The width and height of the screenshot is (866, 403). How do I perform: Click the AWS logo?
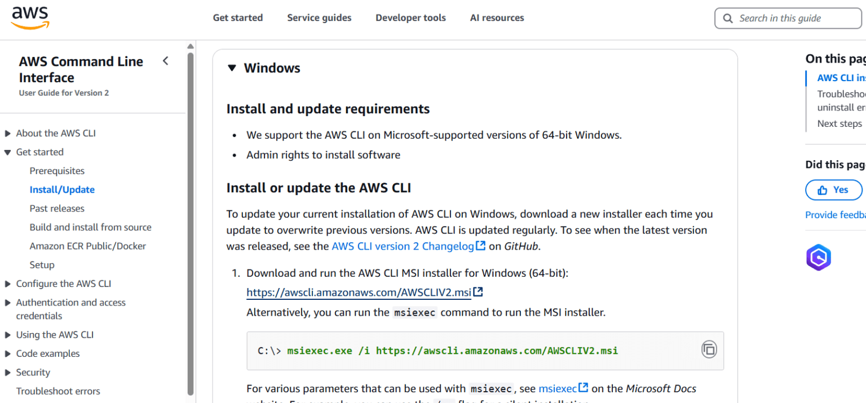29,17
